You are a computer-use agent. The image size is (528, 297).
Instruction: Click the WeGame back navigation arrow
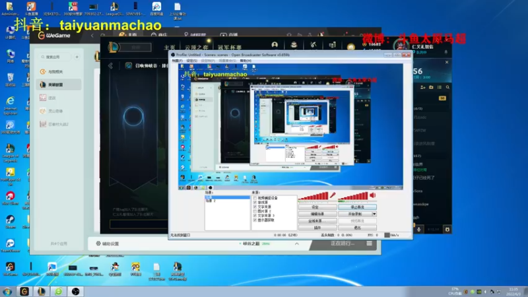point(92,36)
